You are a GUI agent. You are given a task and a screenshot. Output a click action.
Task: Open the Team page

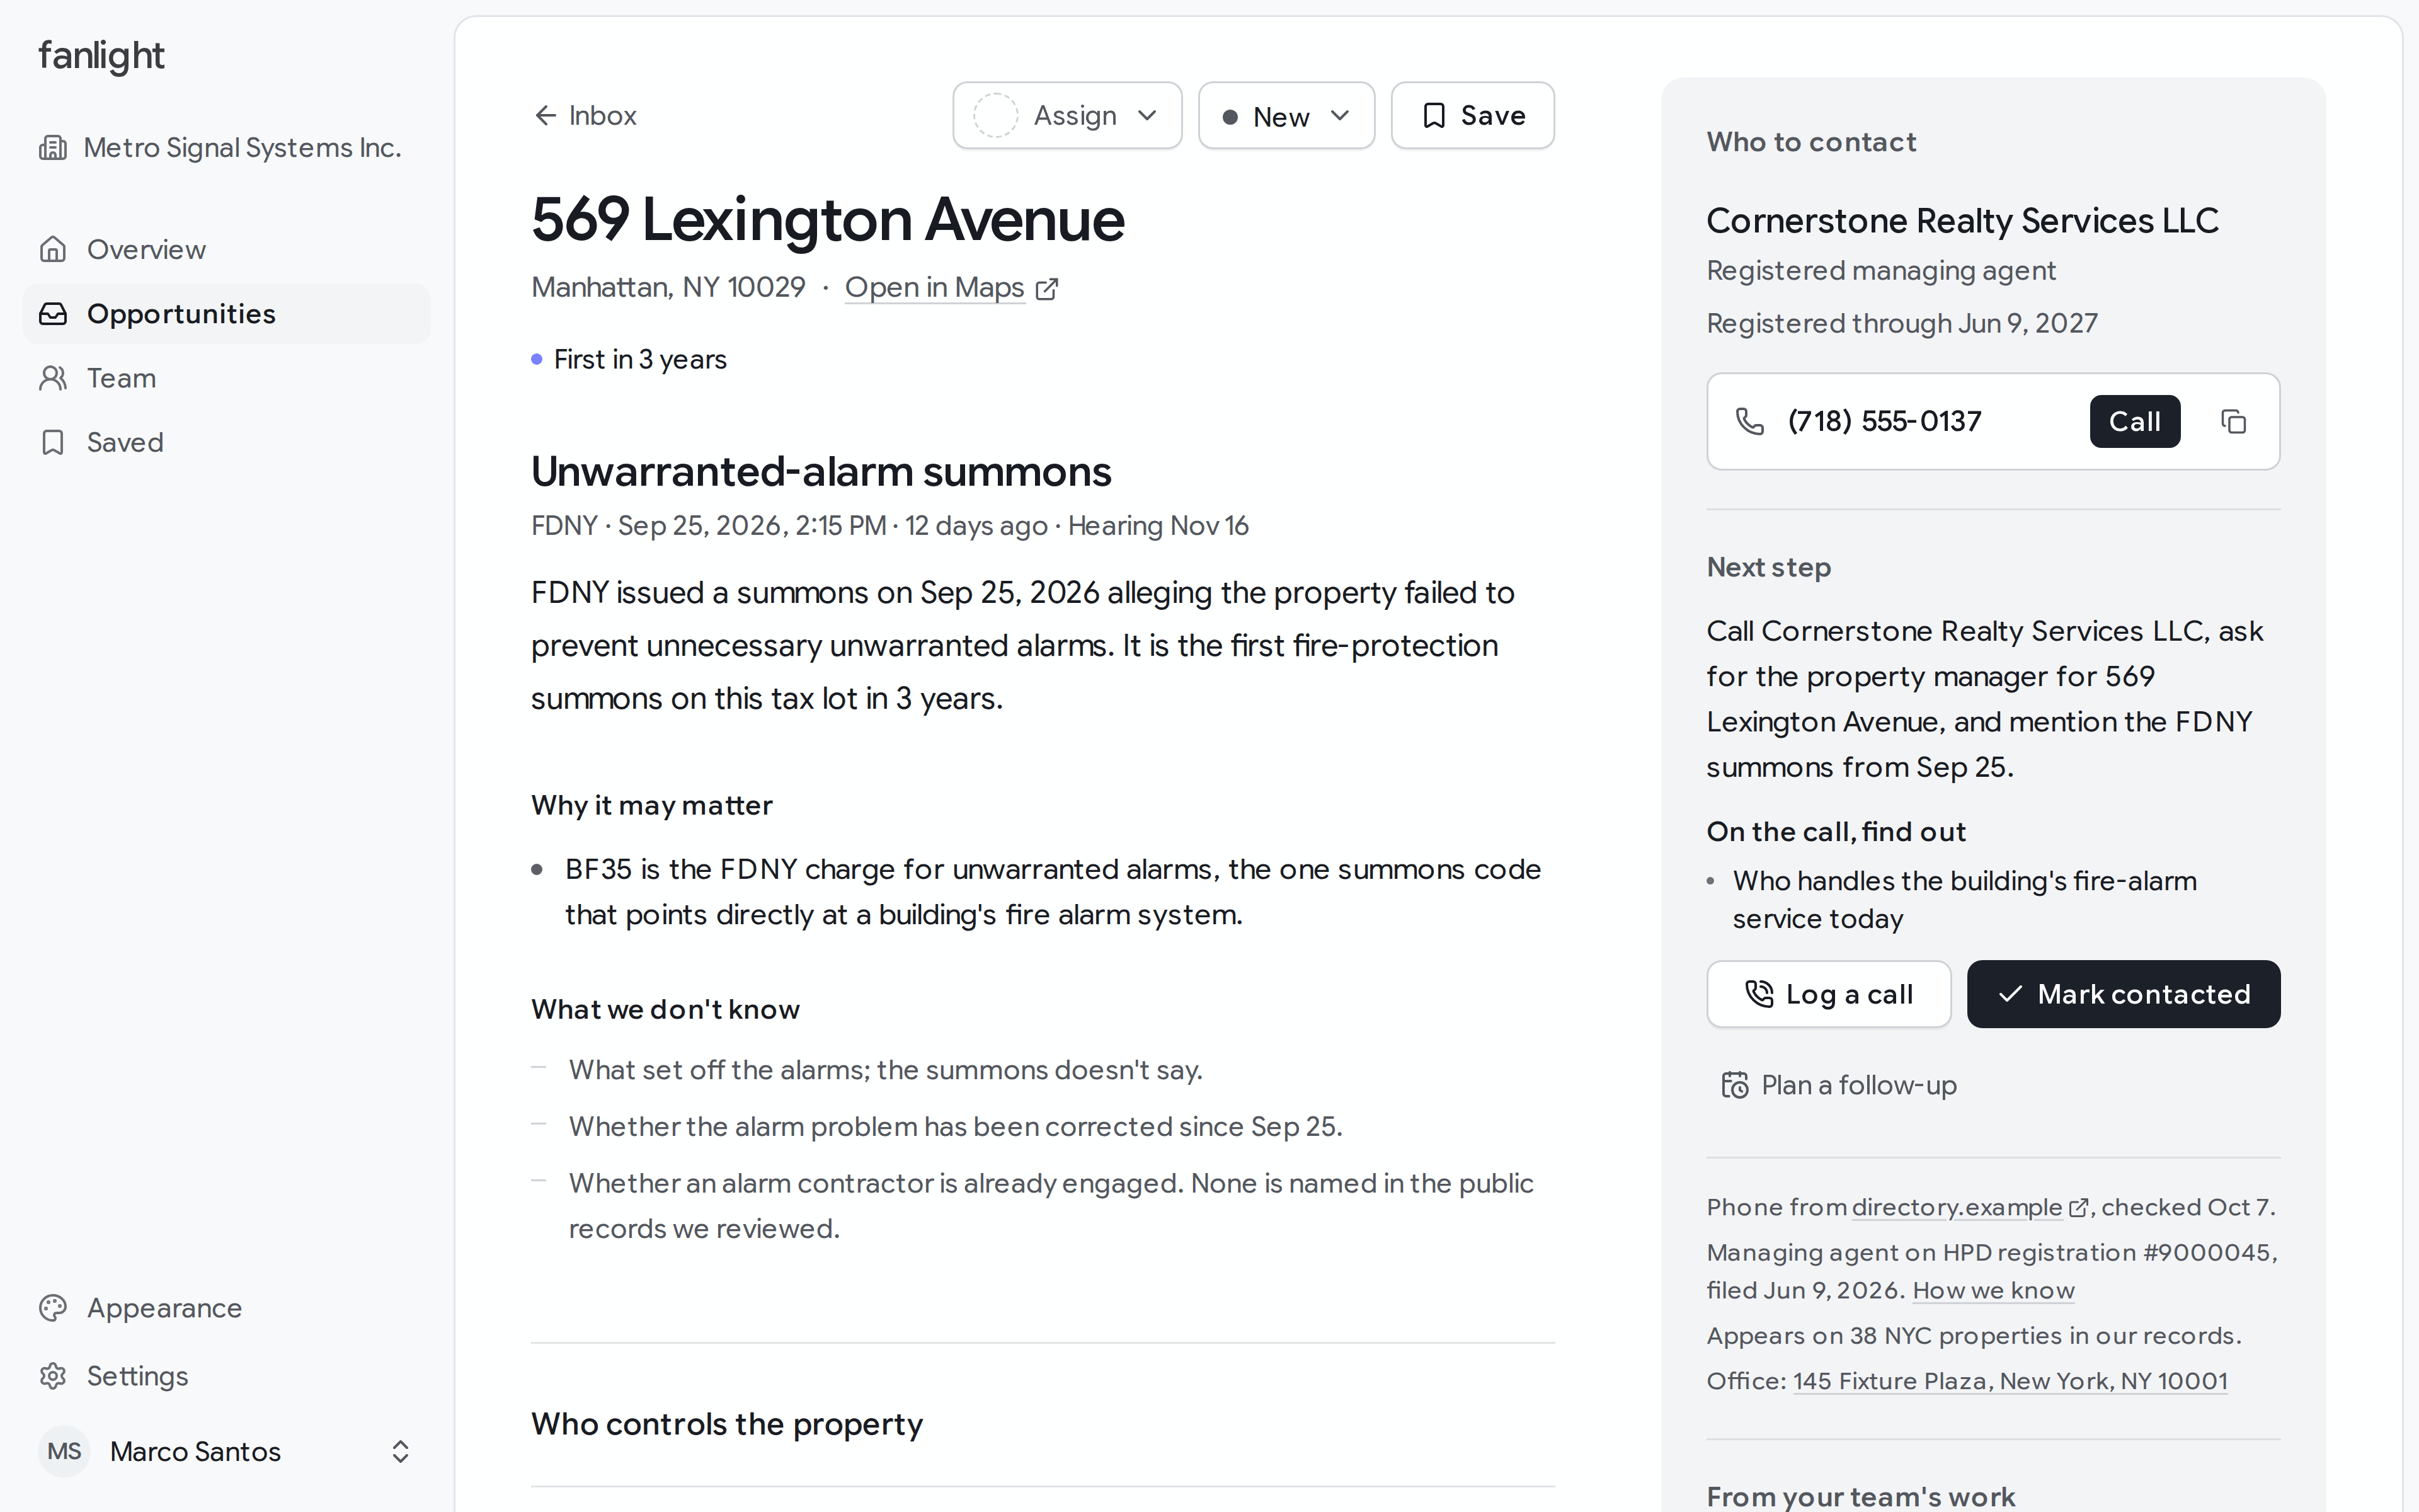pyautogui.click(x=227, y=378)
